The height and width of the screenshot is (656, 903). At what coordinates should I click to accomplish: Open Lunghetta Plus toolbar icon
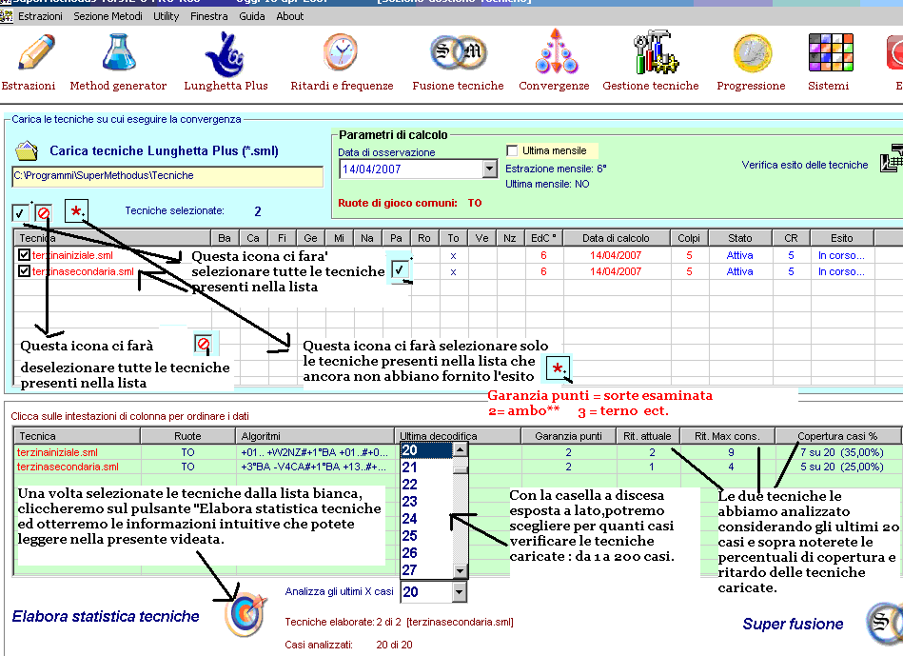pyautogui.click(x=226, y=54)
